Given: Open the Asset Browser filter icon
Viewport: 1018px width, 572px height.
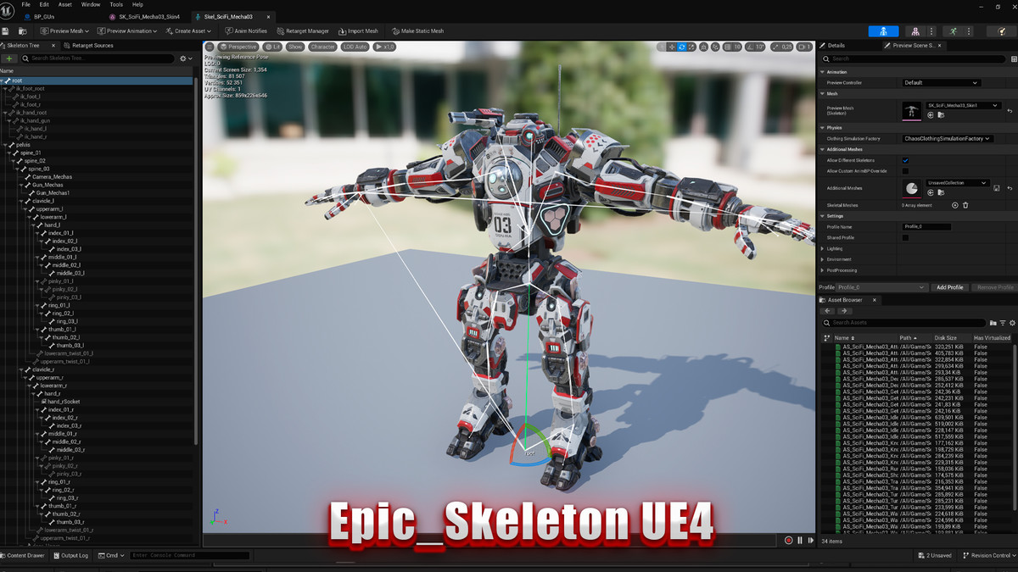Looking at the screenshot, I should tap(1003, 323).
